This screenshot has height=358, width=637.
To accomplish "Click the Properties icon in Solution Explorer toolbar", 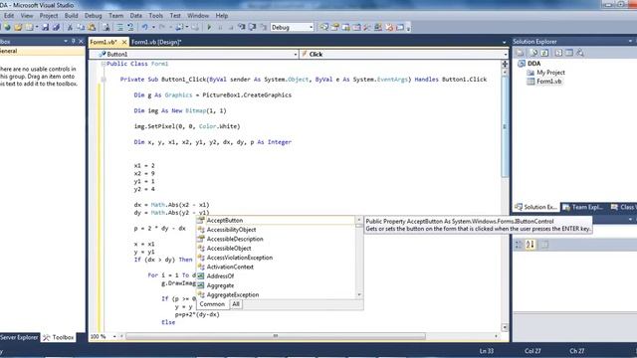I will 520,53.
